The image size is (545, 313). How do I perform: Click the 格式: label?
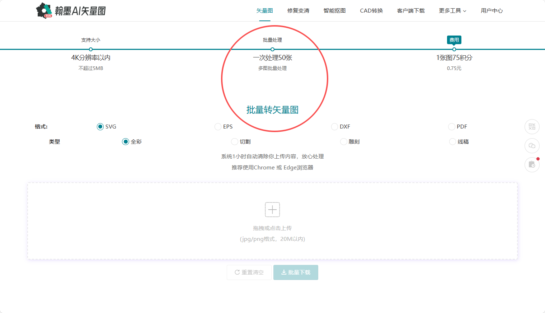tap(41, 127)
